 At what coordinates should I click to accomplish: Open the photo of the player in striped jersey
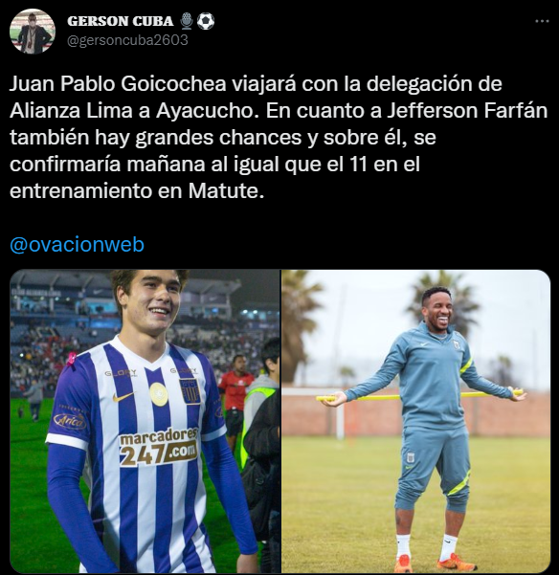[145, 421]
